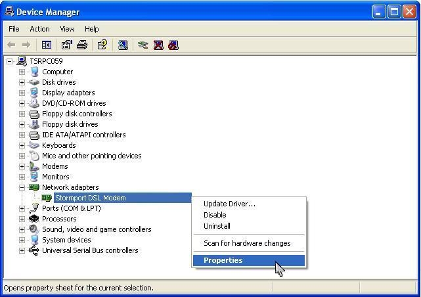
Task: Select the Stormport DSL Modem entry
Action: point(123,198)
